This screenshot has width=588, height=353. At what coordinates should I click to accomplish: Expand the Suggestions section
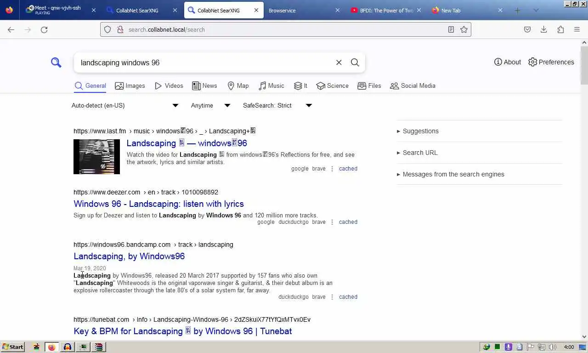point(418,131)
